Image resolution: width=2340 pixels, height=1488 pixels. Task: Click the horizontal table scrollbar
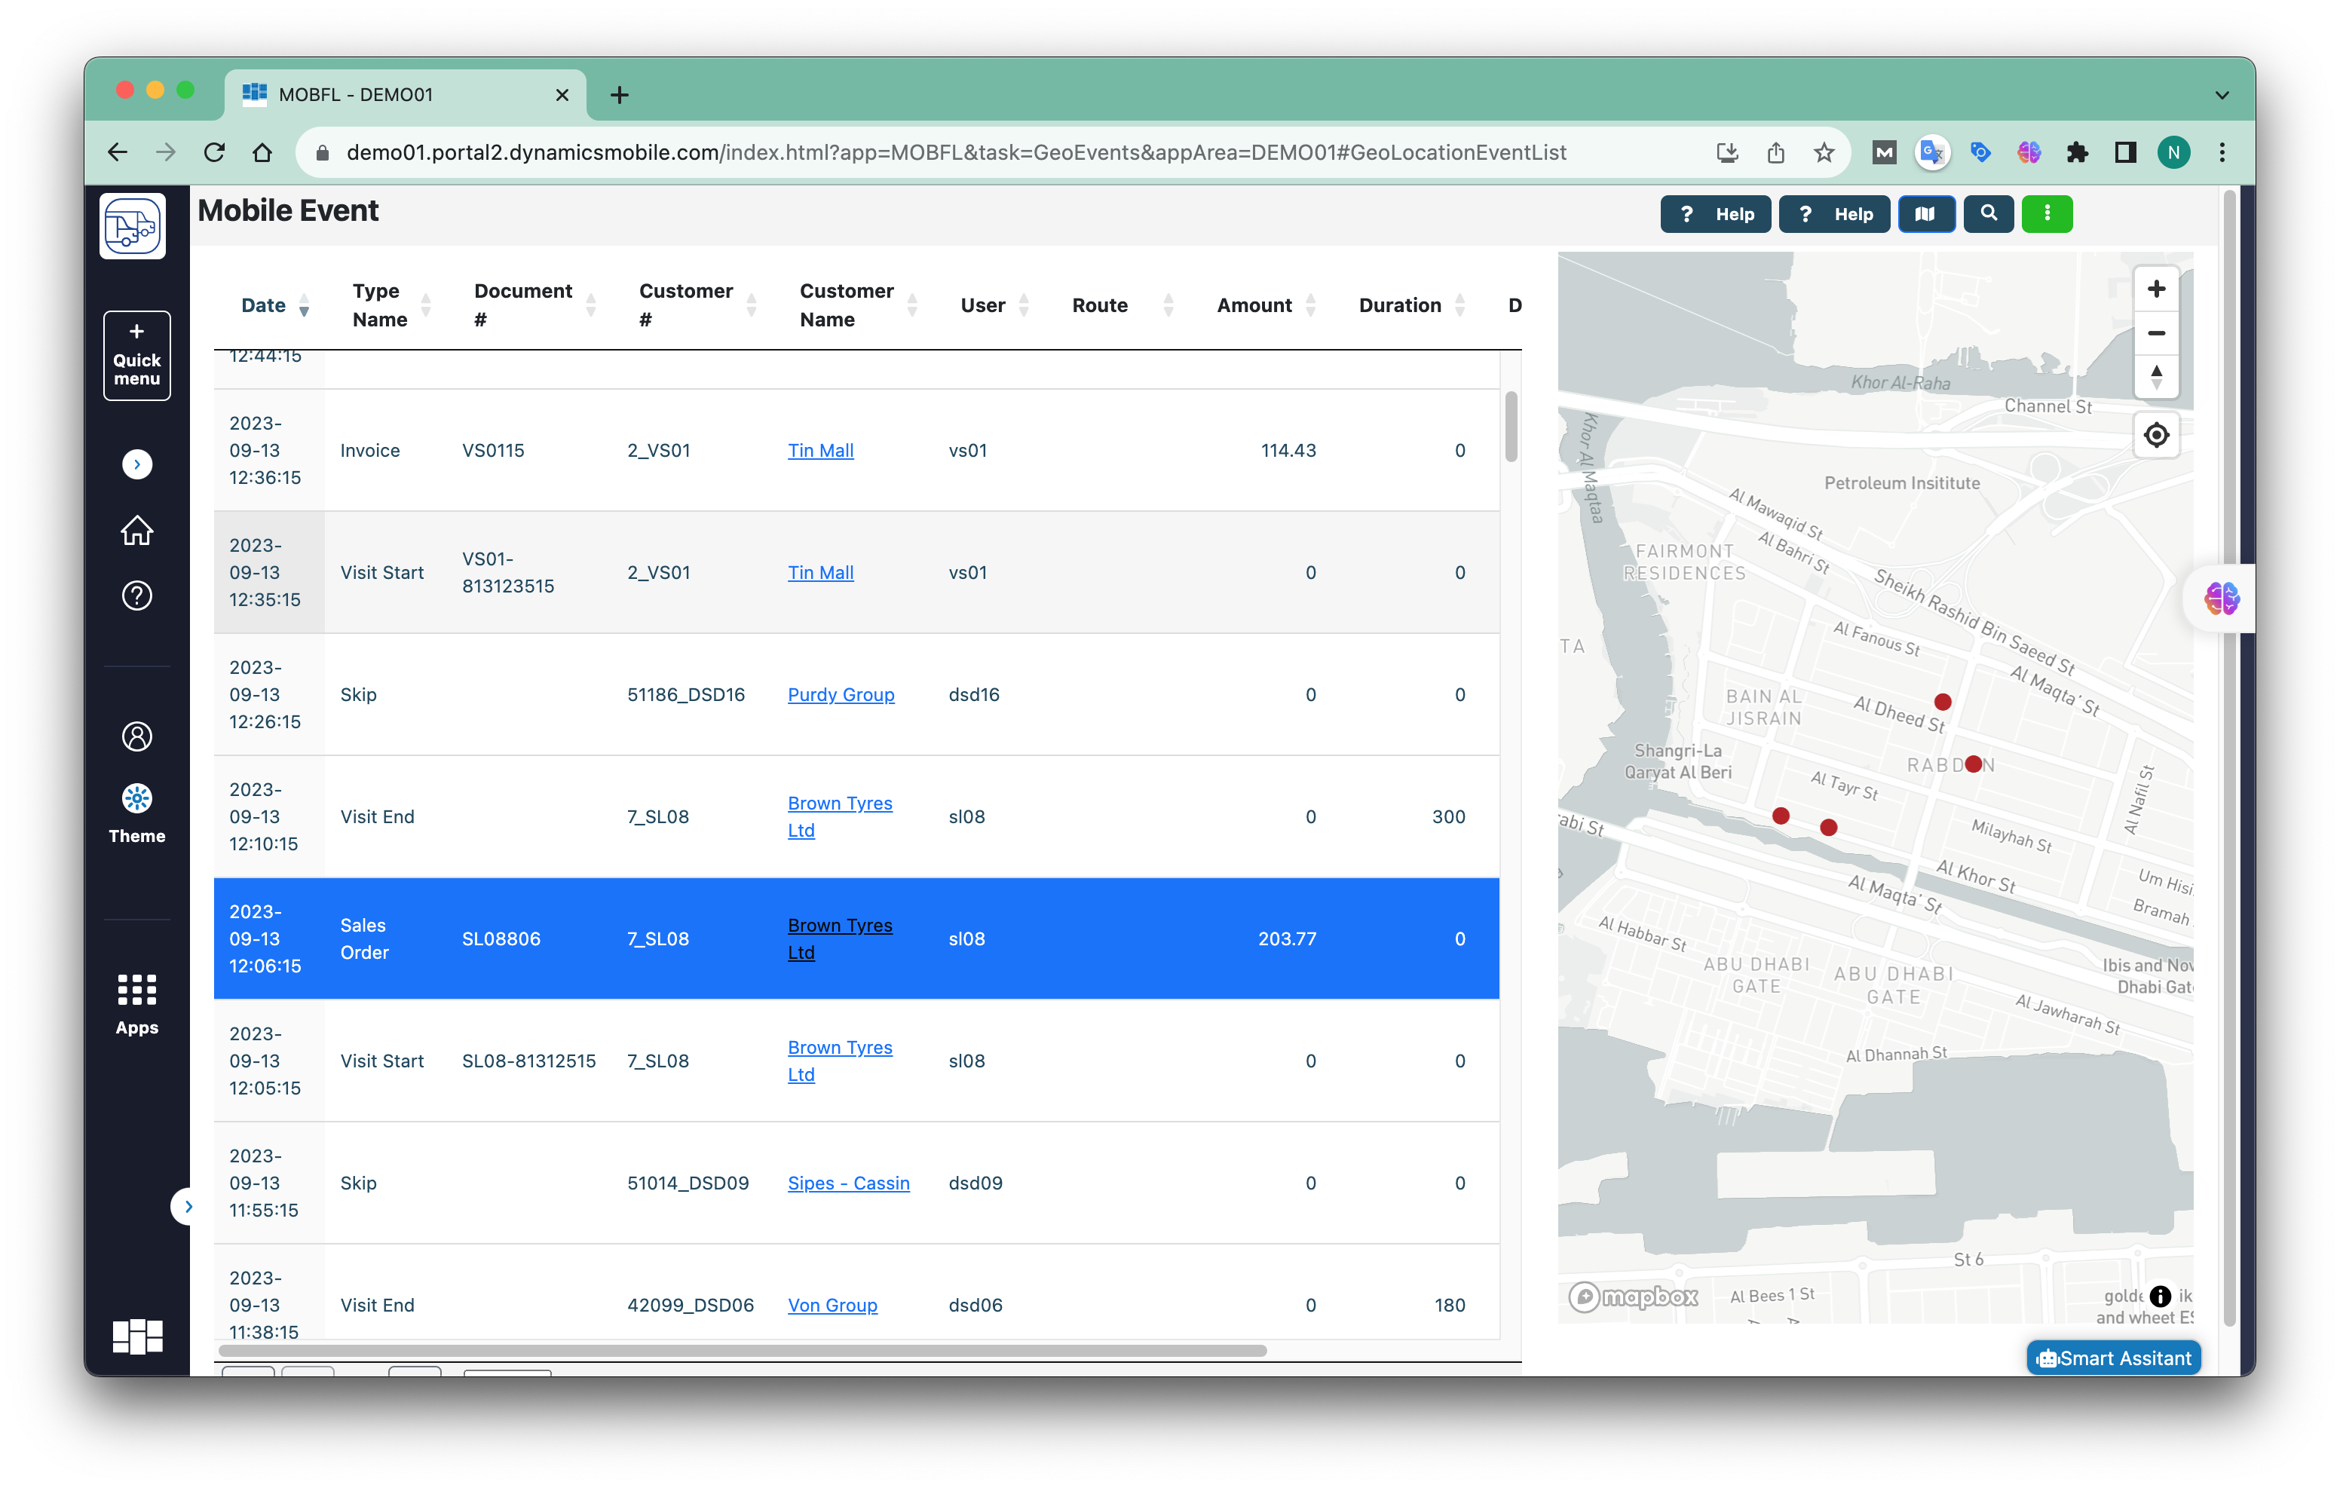[743, 1350]
